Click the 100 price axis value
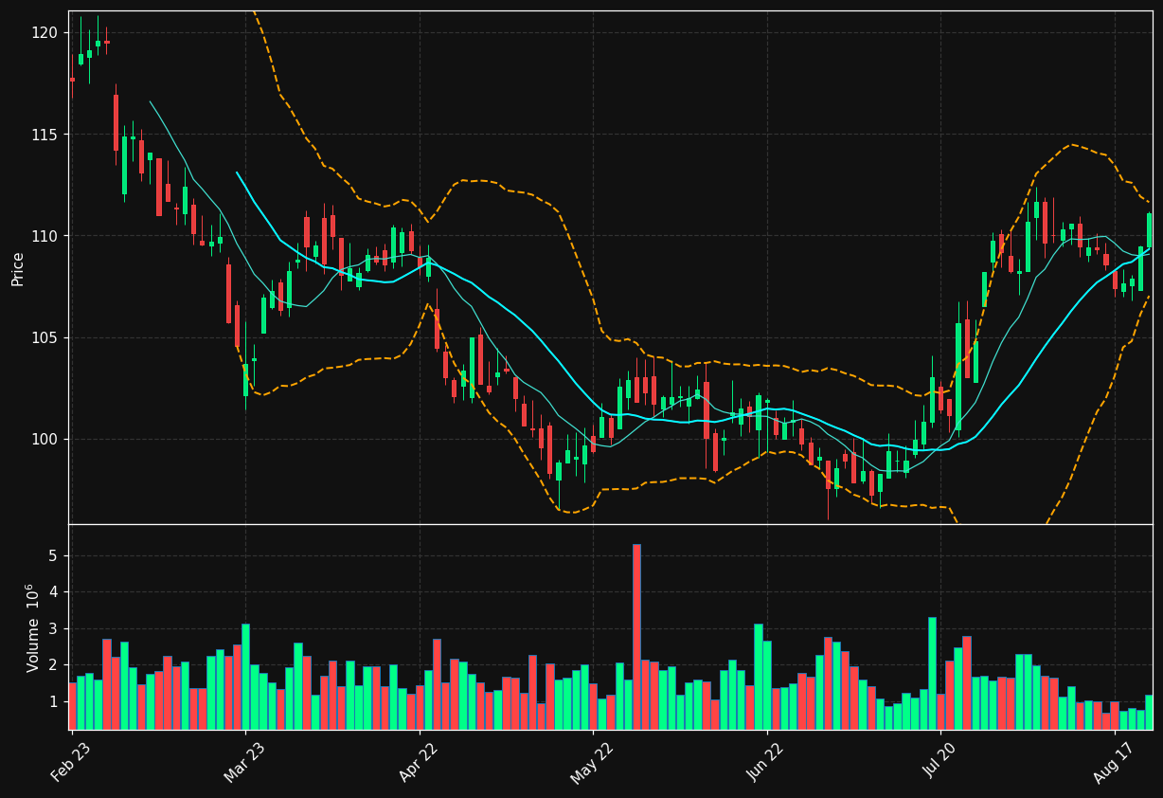This screenshot has height=798, width=1163. (45, 439)
